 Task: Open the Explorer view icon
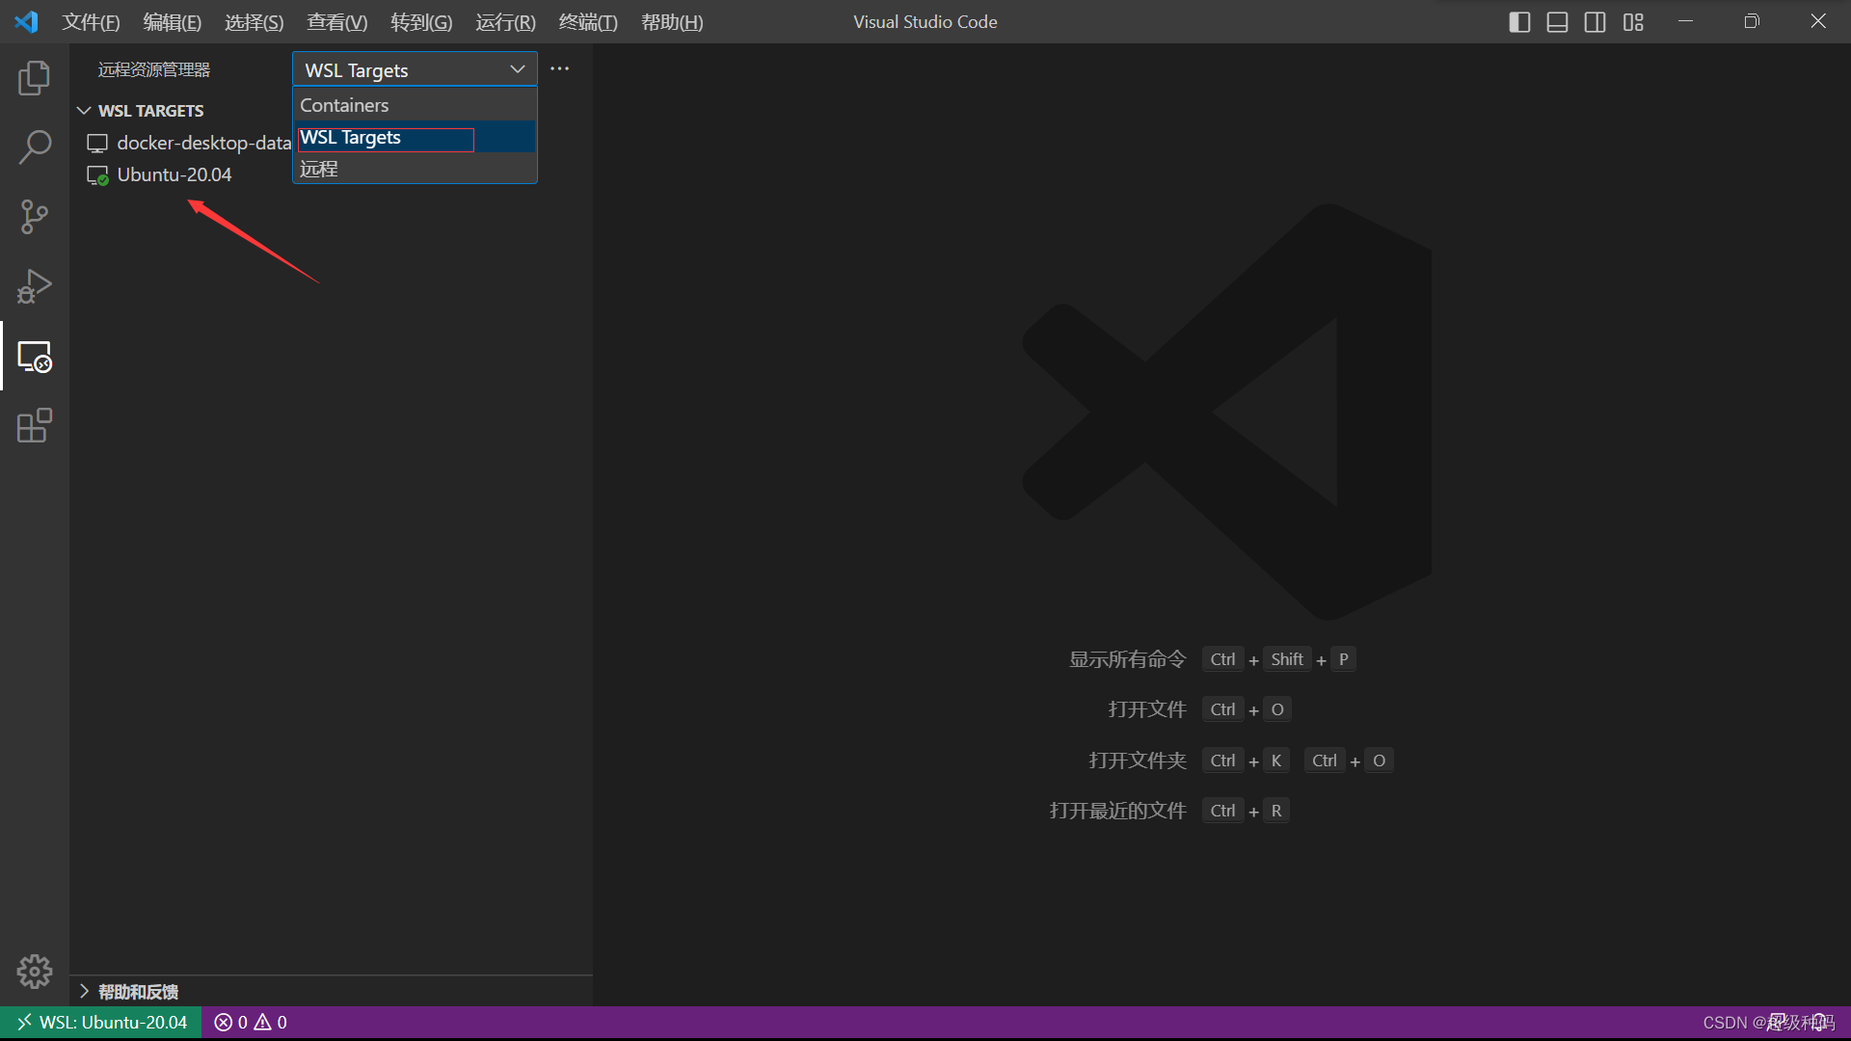[x=34, y=78]
